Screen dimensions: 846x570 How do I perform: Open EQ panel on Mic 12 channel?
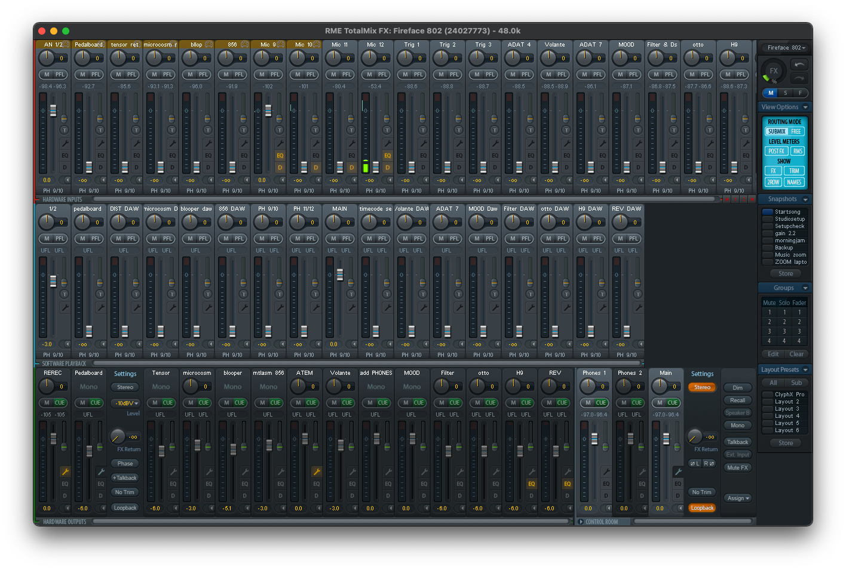pos(387,155)
